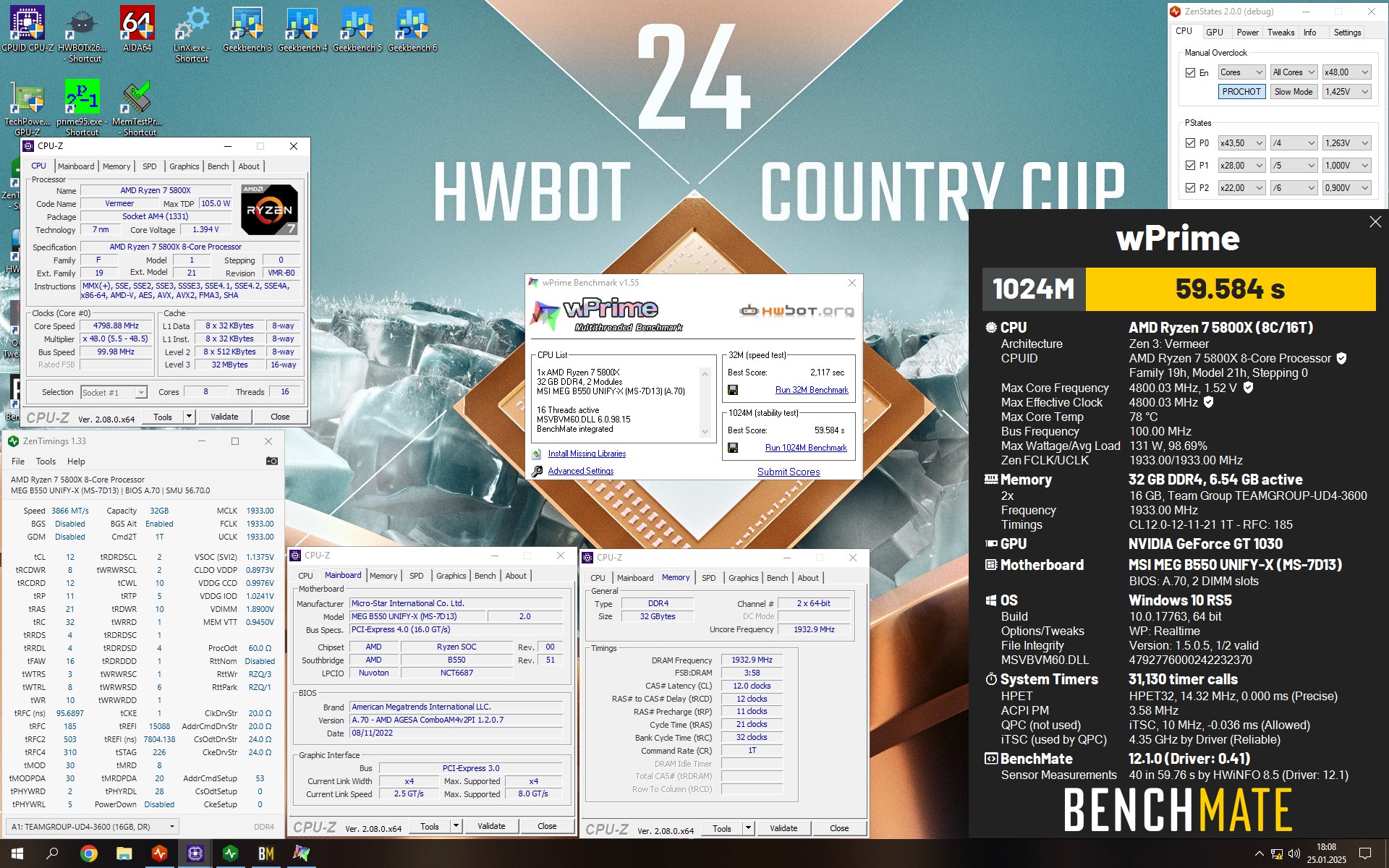Open the Cores dropdown in ZenStates

click(x=1241, y=72)
